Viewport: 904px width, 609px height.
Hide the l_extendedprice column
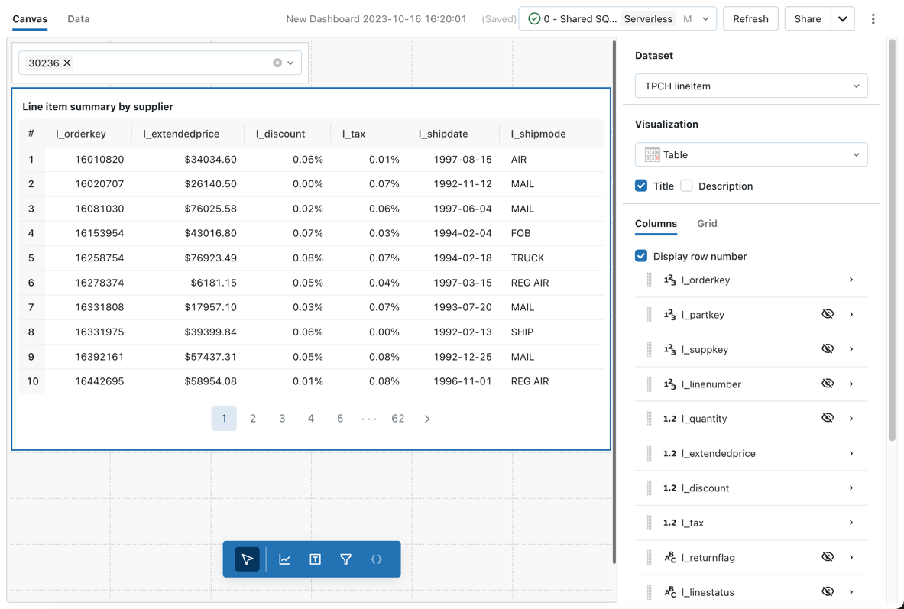(828, 453)
